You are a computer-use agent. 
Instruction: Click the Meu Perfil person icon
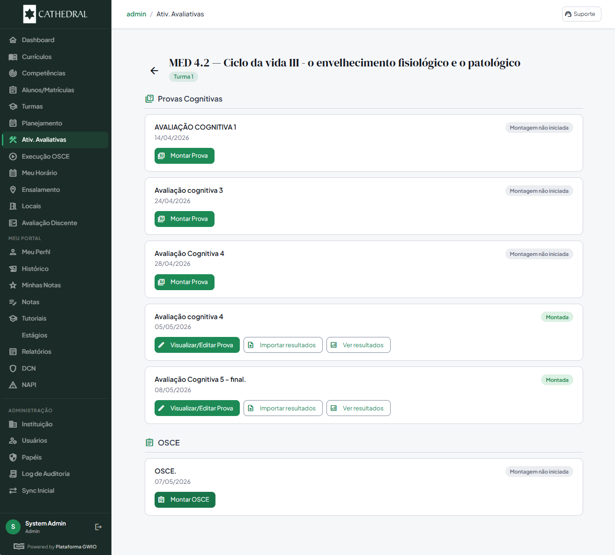(x=13, y=252)
